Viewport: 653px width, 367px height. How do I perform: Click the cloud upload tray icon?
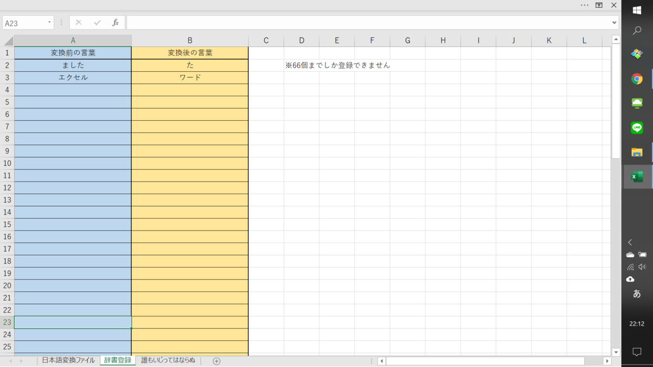[630, 279]
